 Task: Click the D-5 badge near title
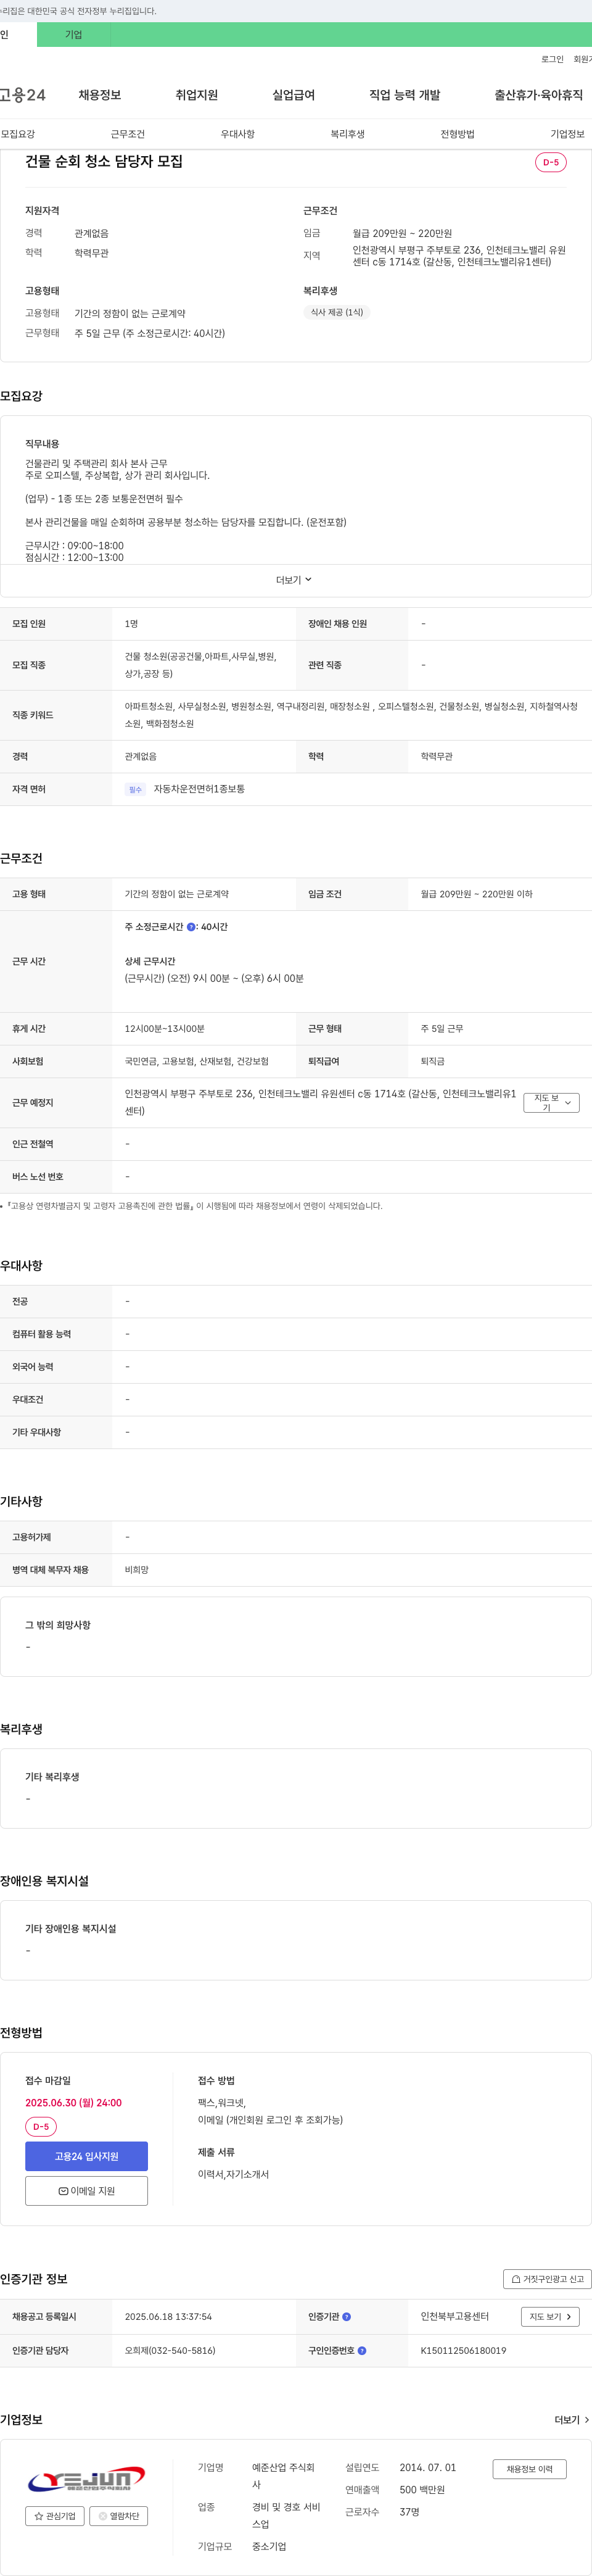551,162
